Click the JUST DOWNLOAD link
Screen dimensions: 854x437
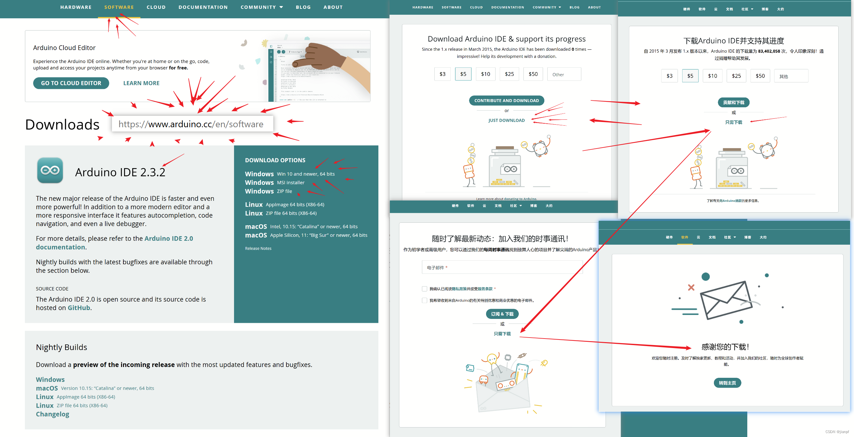click(507, 120)
